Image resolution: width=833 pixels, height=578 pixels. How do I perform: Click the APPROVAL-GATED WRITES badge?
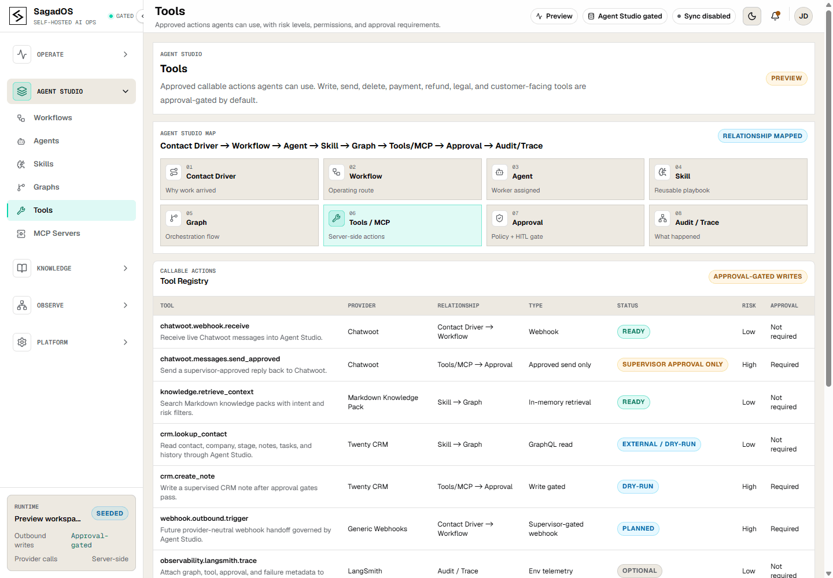758,277
